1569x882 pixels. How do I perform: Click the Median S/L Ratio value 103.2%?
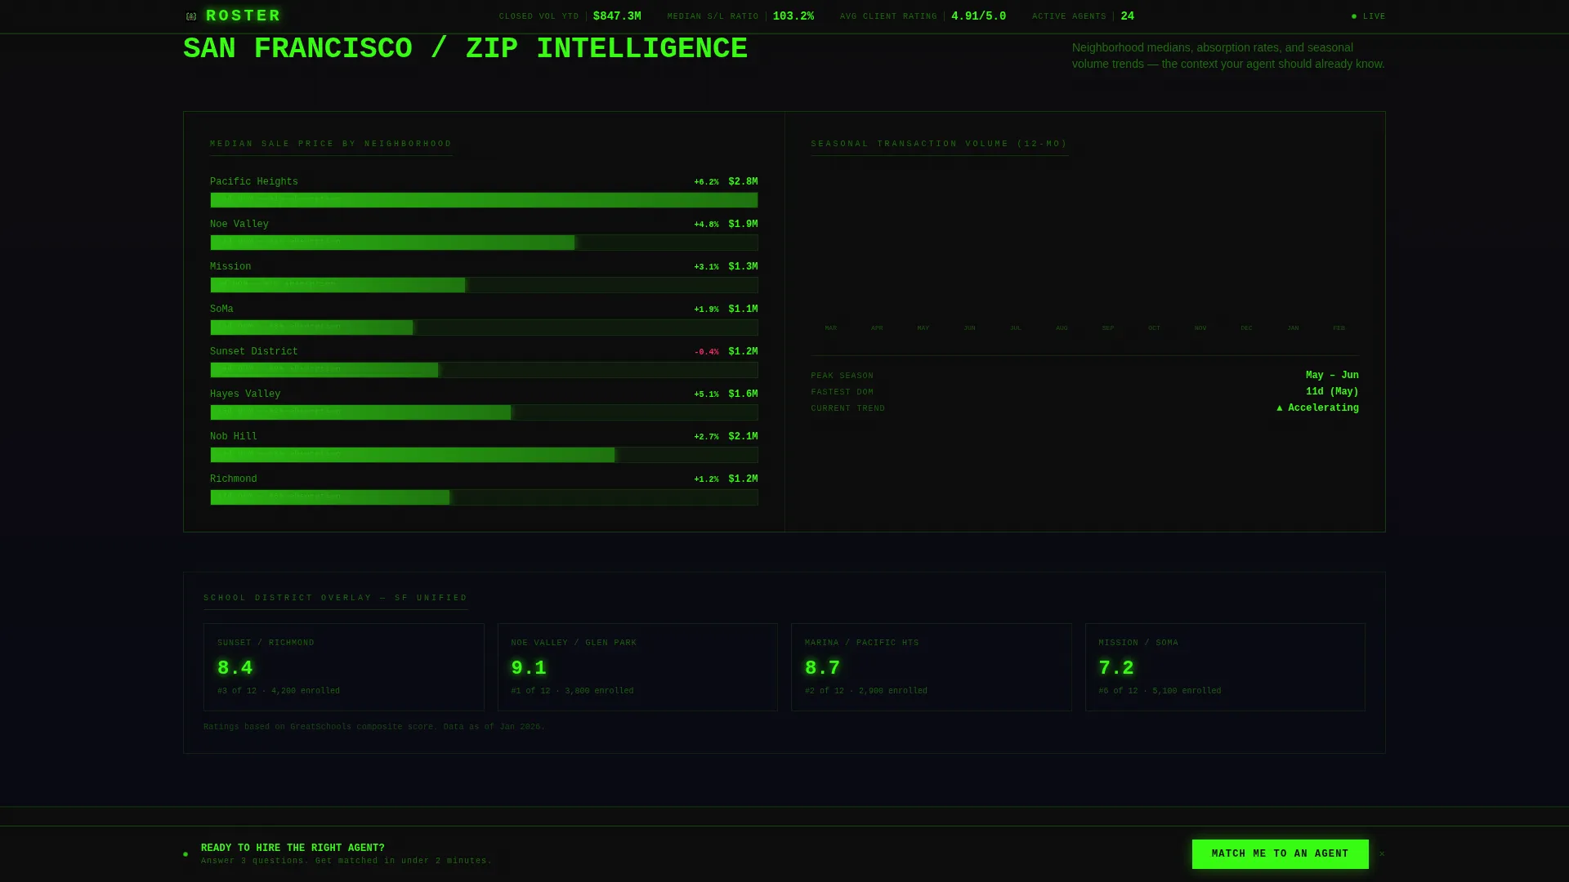793,16
